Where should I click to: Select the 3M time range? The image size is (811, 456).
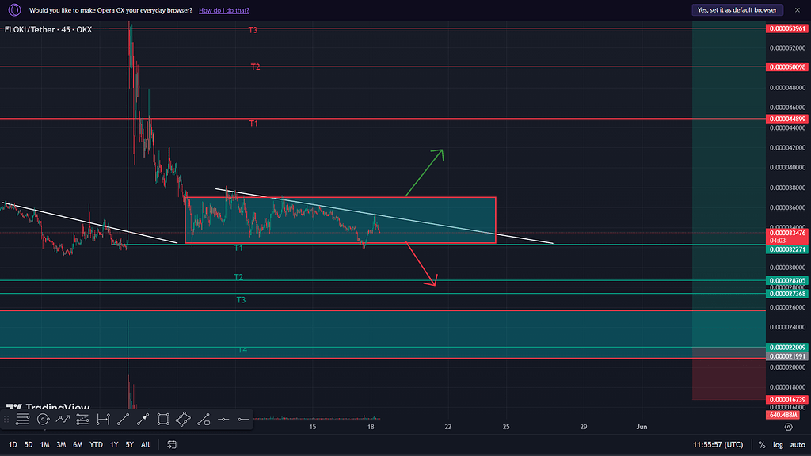[x=61, y=445]
